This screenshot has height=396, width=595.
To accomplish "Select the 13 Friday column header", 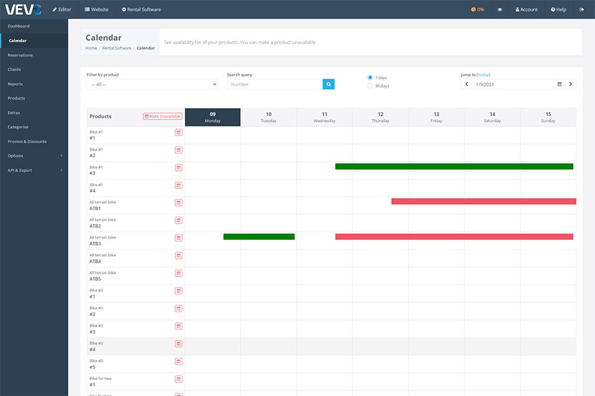I will (x=436, y=117).
